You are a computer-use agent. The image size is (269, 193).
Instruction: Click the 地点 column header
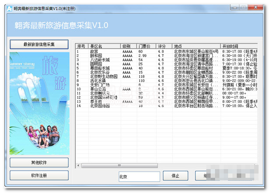(x=196, y=46)
